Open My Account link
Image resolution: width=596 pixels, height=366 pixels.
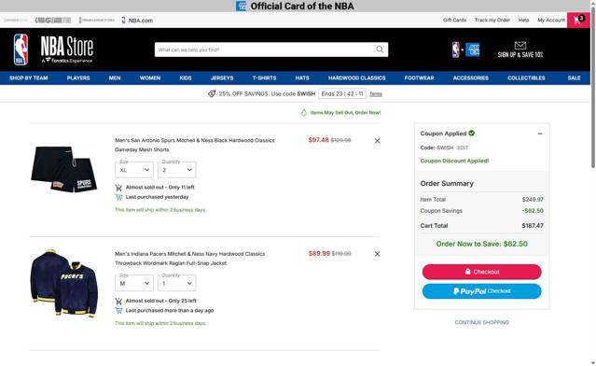pyautogui.click(x=551, y=21)
